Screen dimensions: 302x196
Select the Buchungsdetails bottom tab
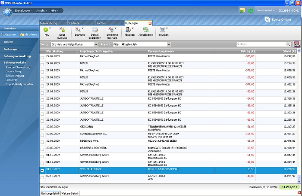click(50, 193)
